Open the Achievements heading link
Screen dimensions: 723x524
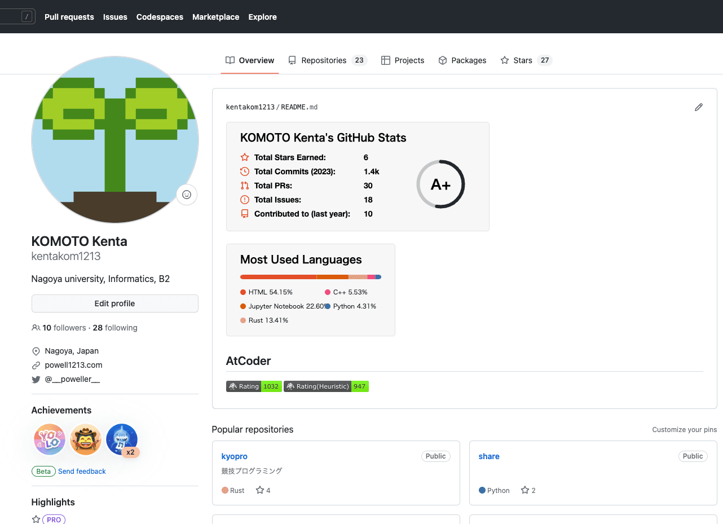pos(61,410)
